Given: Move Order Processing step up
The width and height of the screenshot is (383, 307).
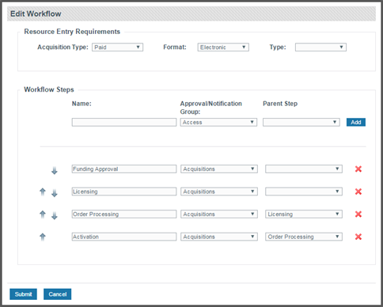Looking at the screenshot, I should click(43, 214).
